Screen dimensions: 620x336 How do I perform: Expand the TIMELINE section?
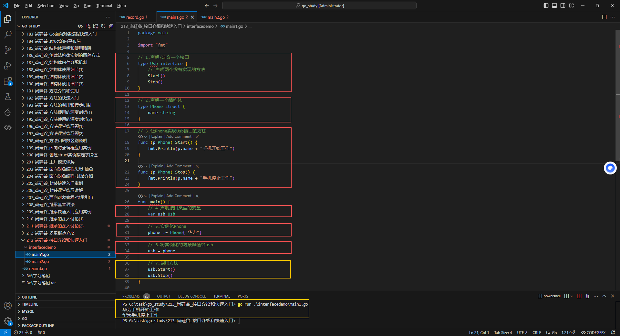(66, 304)
